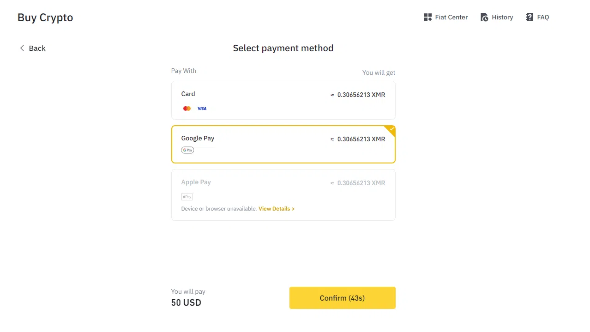This screenshot has height=332, width=590.
Task: Click the Apple Pay badge icon
Action: (x=187, y=197)
